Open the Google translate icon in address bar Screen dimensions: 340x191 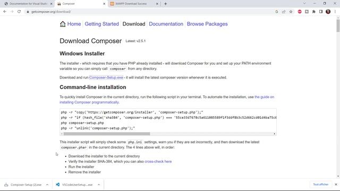(x=276, y=12)
